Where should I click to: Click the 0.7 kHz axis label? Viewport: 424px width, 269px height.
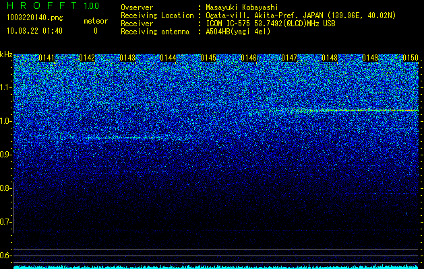pyautogui.click(x=5, y=222)
